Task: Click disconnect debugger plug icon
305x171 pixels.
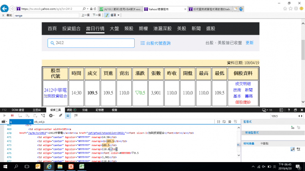Action: pos(61,116)
